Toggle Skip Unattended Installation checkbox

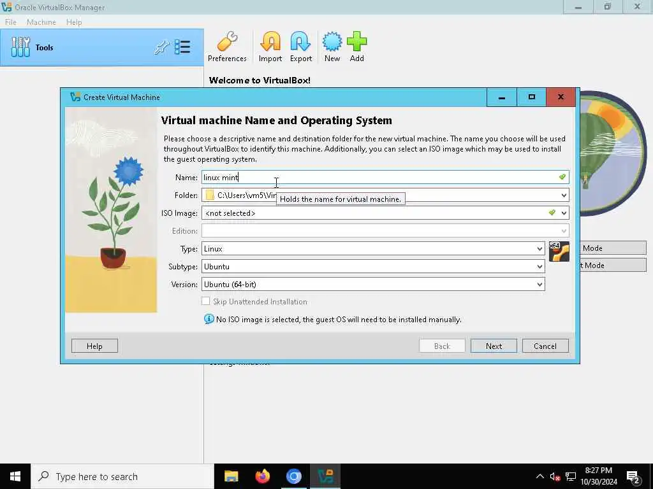click(x=206, y=301)
